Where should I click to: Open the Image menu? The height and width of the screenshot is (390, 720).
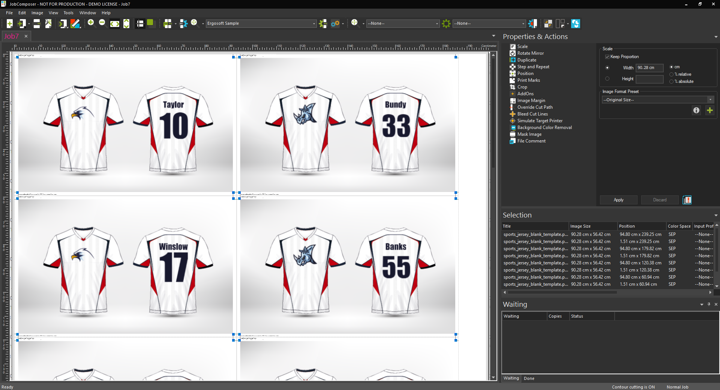(x=37, y=13)
